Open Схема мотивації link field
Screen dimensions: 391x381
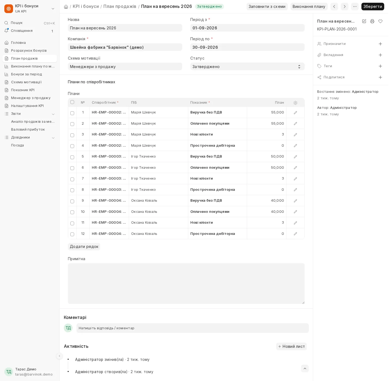(125, 66)
